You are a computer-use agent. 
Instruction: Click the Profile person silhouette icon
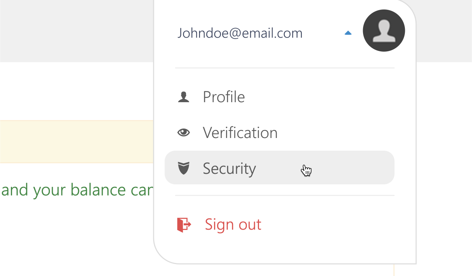183,97
